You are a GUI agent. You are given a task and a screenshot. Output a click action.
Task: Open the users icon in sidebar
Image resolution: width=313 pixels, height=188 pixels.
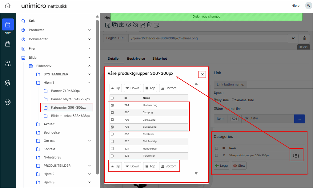click(8, 63)
